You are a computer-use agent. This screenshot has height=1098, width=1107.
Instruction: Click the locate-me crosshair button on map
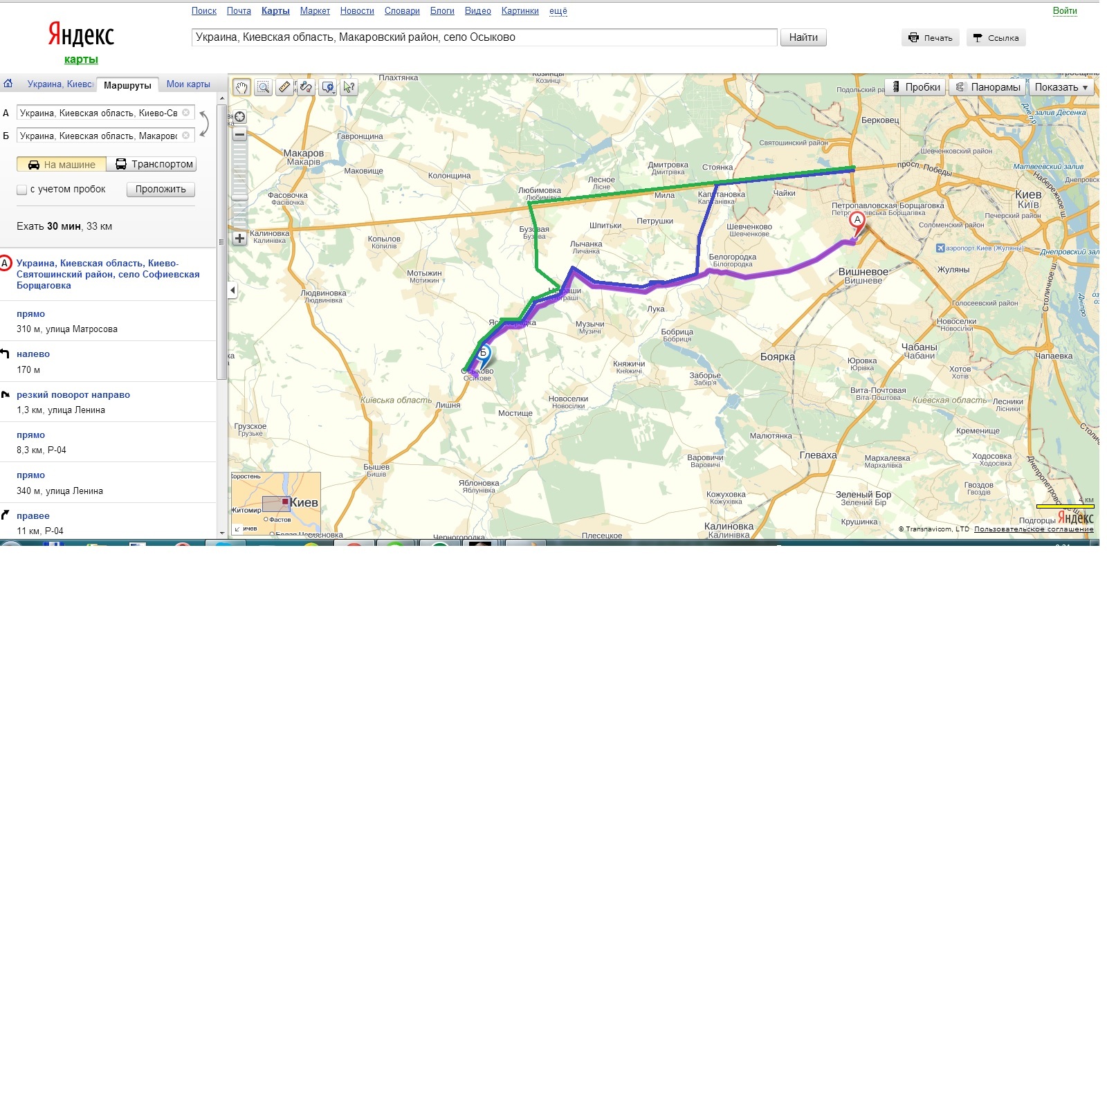click(x=240, y=117)
